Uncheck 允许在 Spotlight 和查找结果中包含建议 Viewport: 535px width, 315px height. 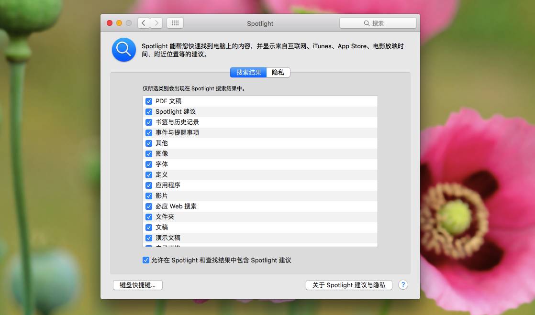click(146, 261)
